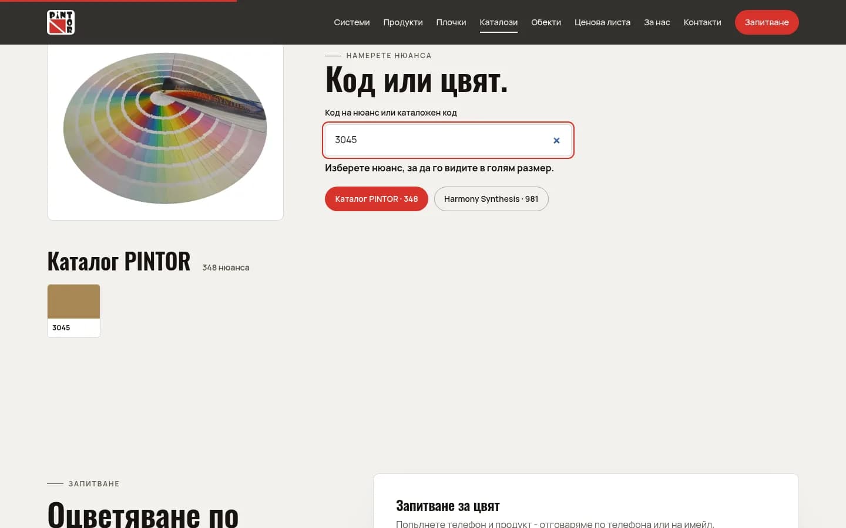Click the 'Код на нюанс или каталожен код' label
Image resolution: width=846 pixels, height=528 pixels.
[x=391, y=113]
